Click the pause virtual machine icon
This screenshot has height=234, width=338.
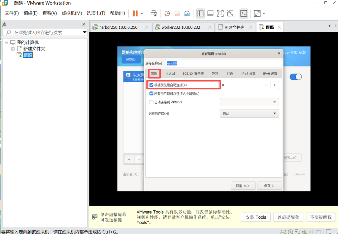(x=135, y=14)
